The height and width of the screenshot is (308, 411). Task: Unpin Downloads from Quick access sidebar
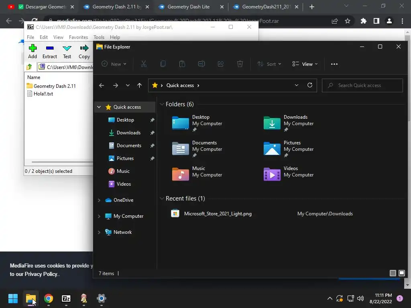[152, 133]
